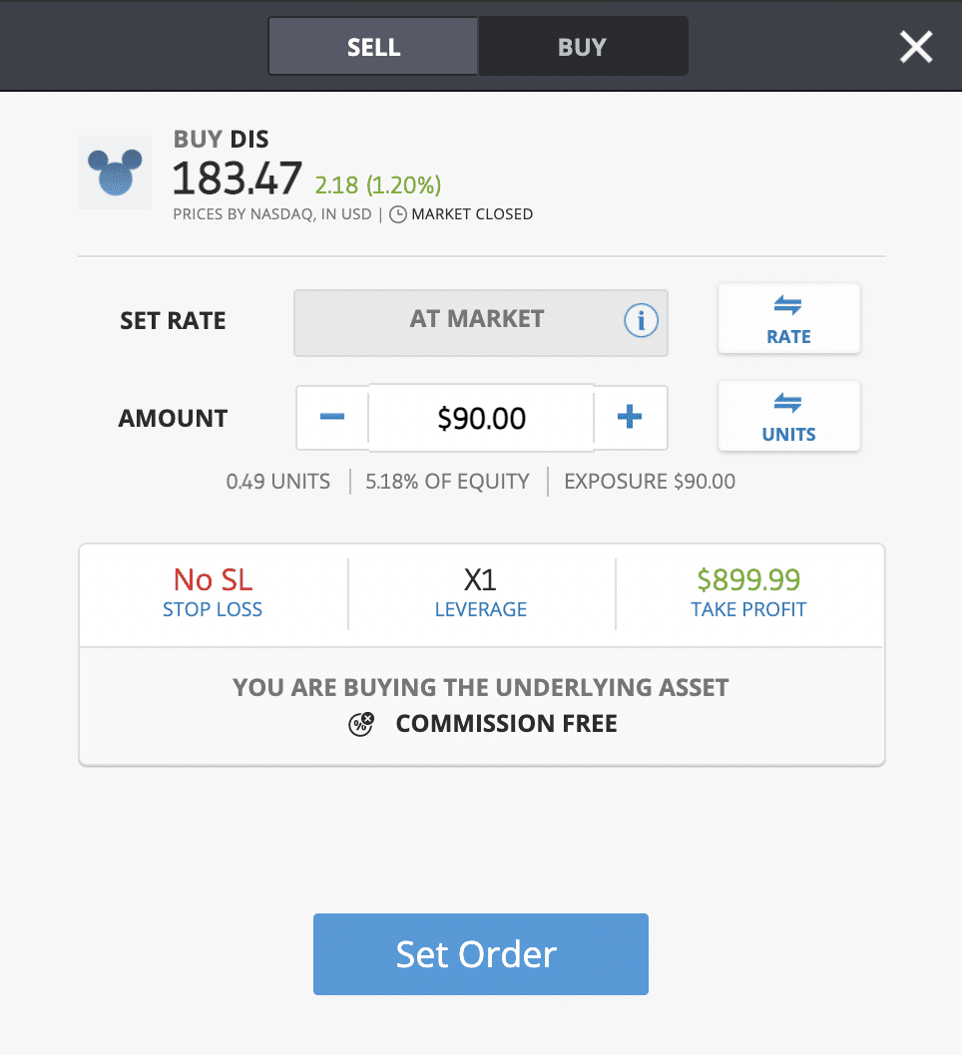
Task: Close the trade dialog with X
Action: coord(916,47)
